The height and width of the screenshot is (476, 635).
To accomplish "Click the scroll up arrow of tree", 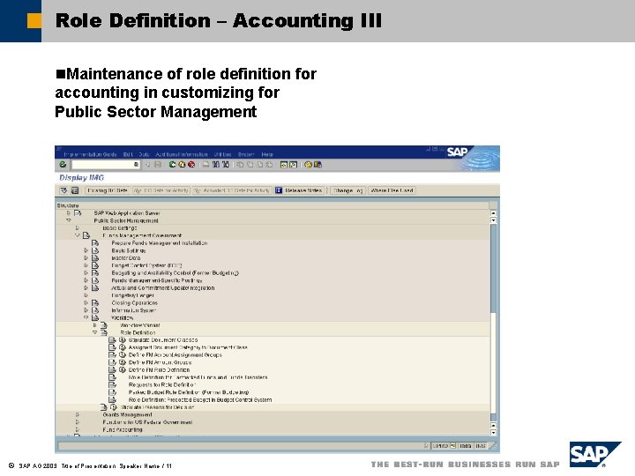I will coord(493,212).
